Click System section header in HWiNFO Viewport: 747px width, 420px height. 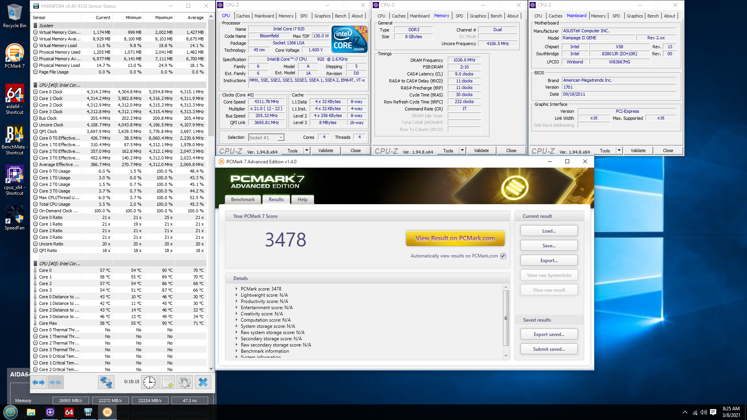tap(119, 26)
